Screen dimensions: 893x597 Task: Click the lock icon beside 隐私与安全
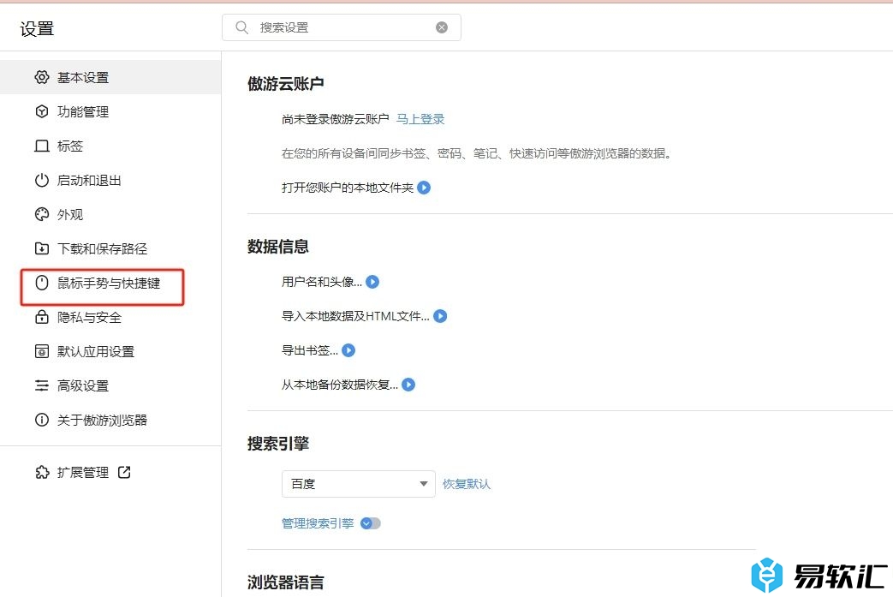pyautogui.click(x=42, y=317)
